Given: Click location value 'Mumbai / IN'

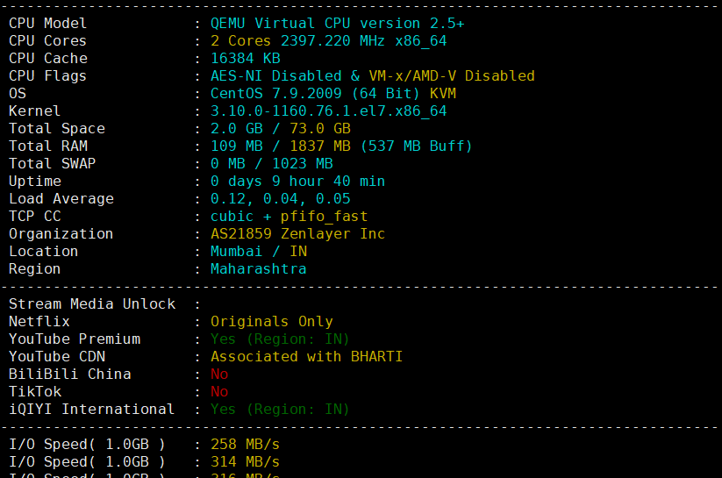Looking at the screenshot, I should pyautogui.click(x=259, y=252).
